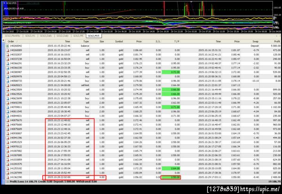This screenshot has width=282, height=194.
Task: Click the close time 2015.10.29 17:03:11
Action: (210, 177)
